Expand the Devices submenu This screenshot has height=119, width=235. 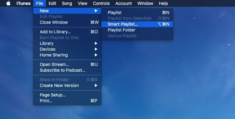[x=67, y=49]
